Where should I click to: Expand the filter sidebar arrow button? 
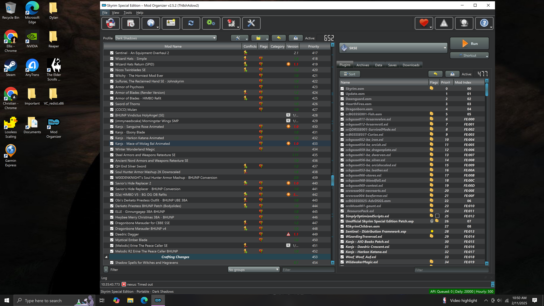(x=106, y=270)
